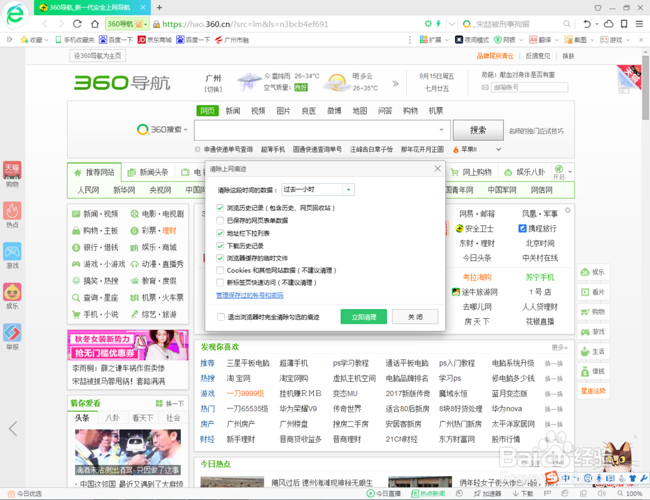The height and width of the screenshot is (500, 650).
Task: Click the 热点 fire icon in left sidebar
Action: point(13,212)
